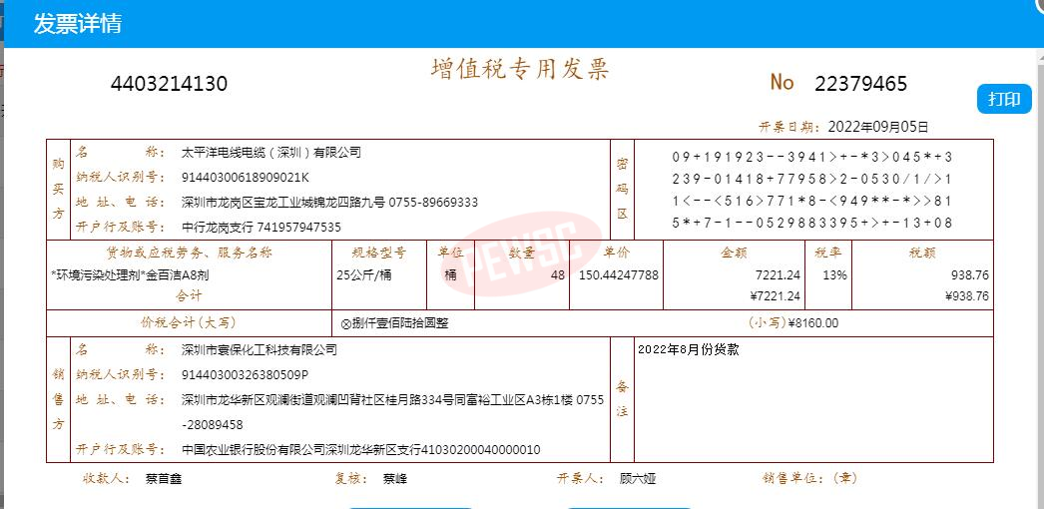Click first cipher line starting 09+191923

coord(812,158)
